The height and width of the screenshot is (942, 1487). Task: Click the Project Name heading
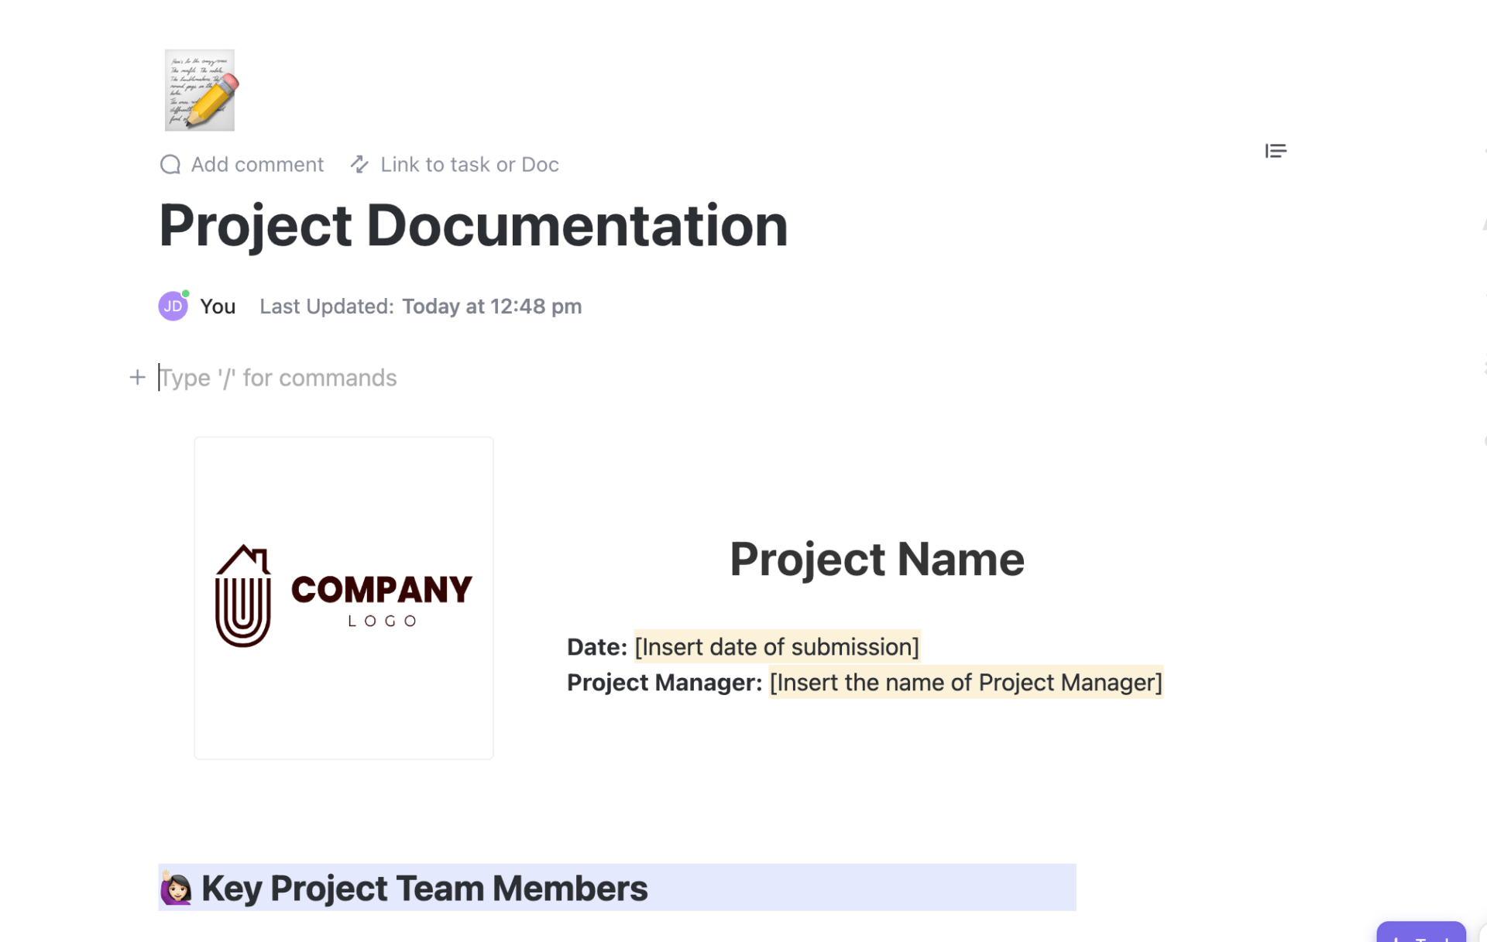pyautogui.click(x=877, y=560)
